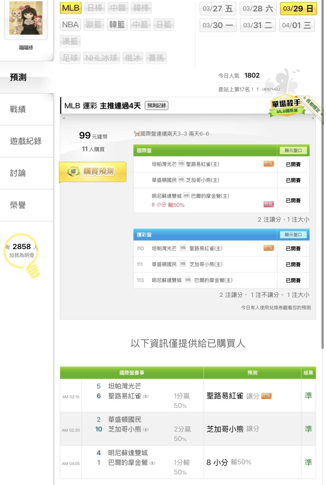Open the 足球 category tab
This screenshot has width=326, height=485.
70,58
